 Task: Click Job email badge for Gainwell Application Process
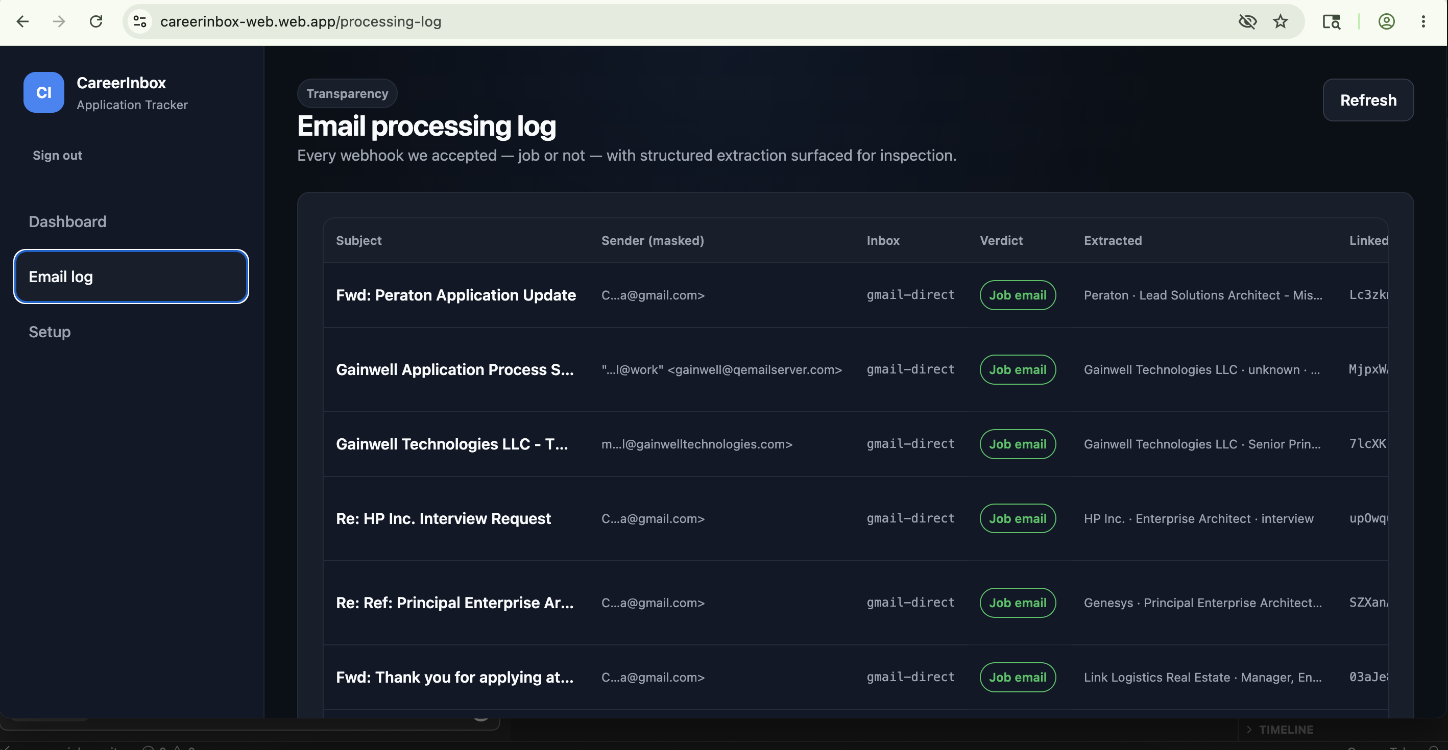1018,370
